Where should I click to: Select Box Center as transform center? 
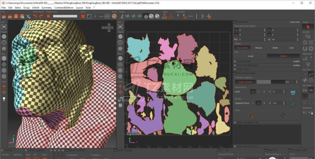242,48
